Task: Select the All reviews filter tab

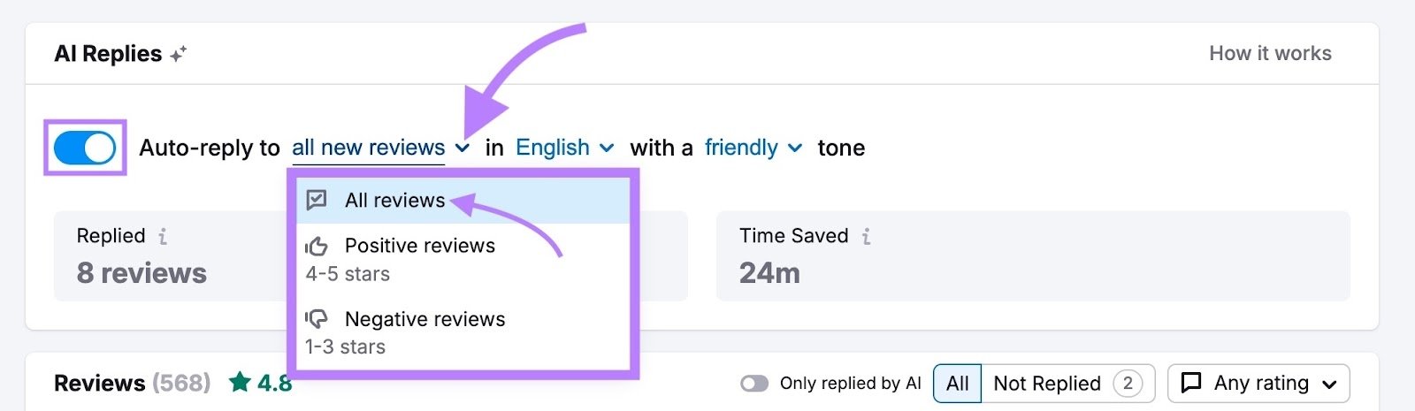Action: point(958,384)
